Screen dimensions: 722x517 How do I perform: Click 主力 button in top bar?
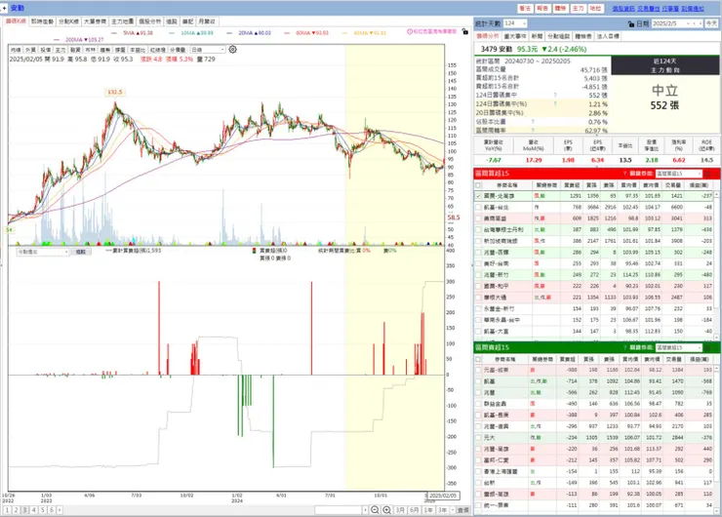[578, 8]
